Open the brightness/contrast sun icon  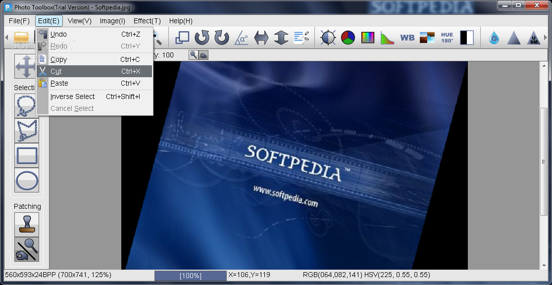pyautogui.click(x=328, y=38)
